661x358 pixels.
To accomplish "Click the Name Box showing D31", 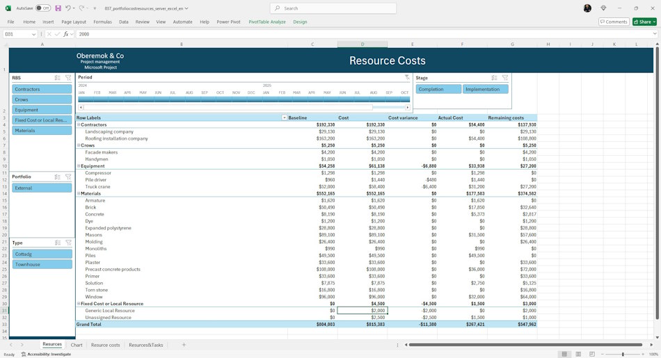I will pos(17,34).
